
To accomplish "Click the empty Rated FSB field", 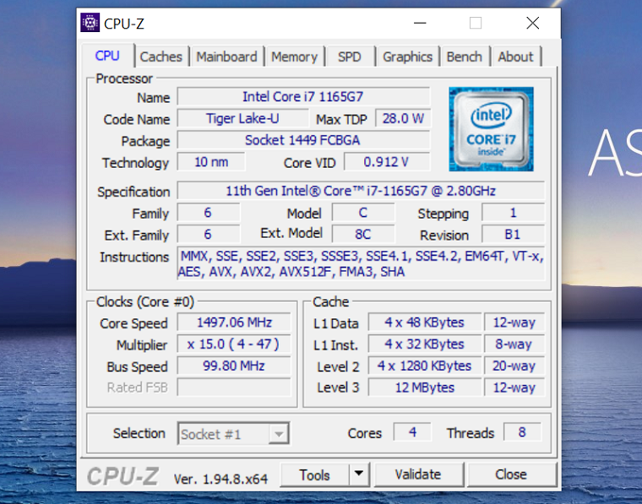I will 234,387.
